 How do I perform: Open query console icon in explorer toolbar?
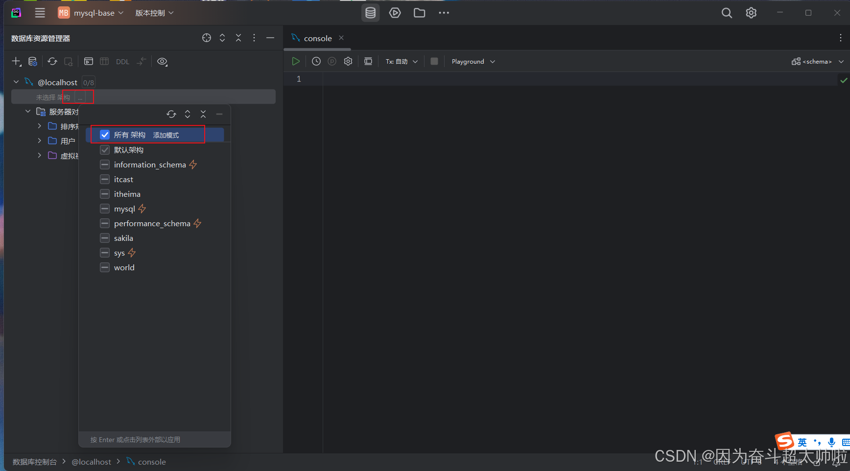[x=89, y=62]
